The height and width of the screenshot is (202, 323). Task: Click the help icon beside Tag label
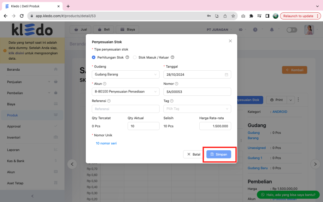pos(172,101)
